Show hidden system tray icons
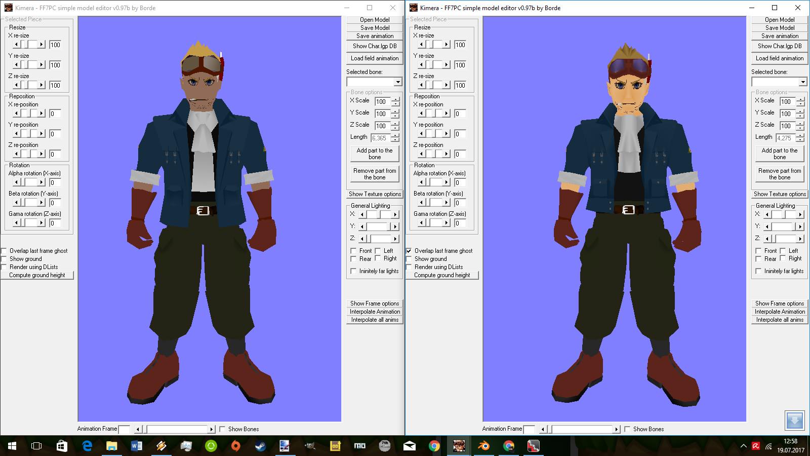 click(x=743, y=446)
